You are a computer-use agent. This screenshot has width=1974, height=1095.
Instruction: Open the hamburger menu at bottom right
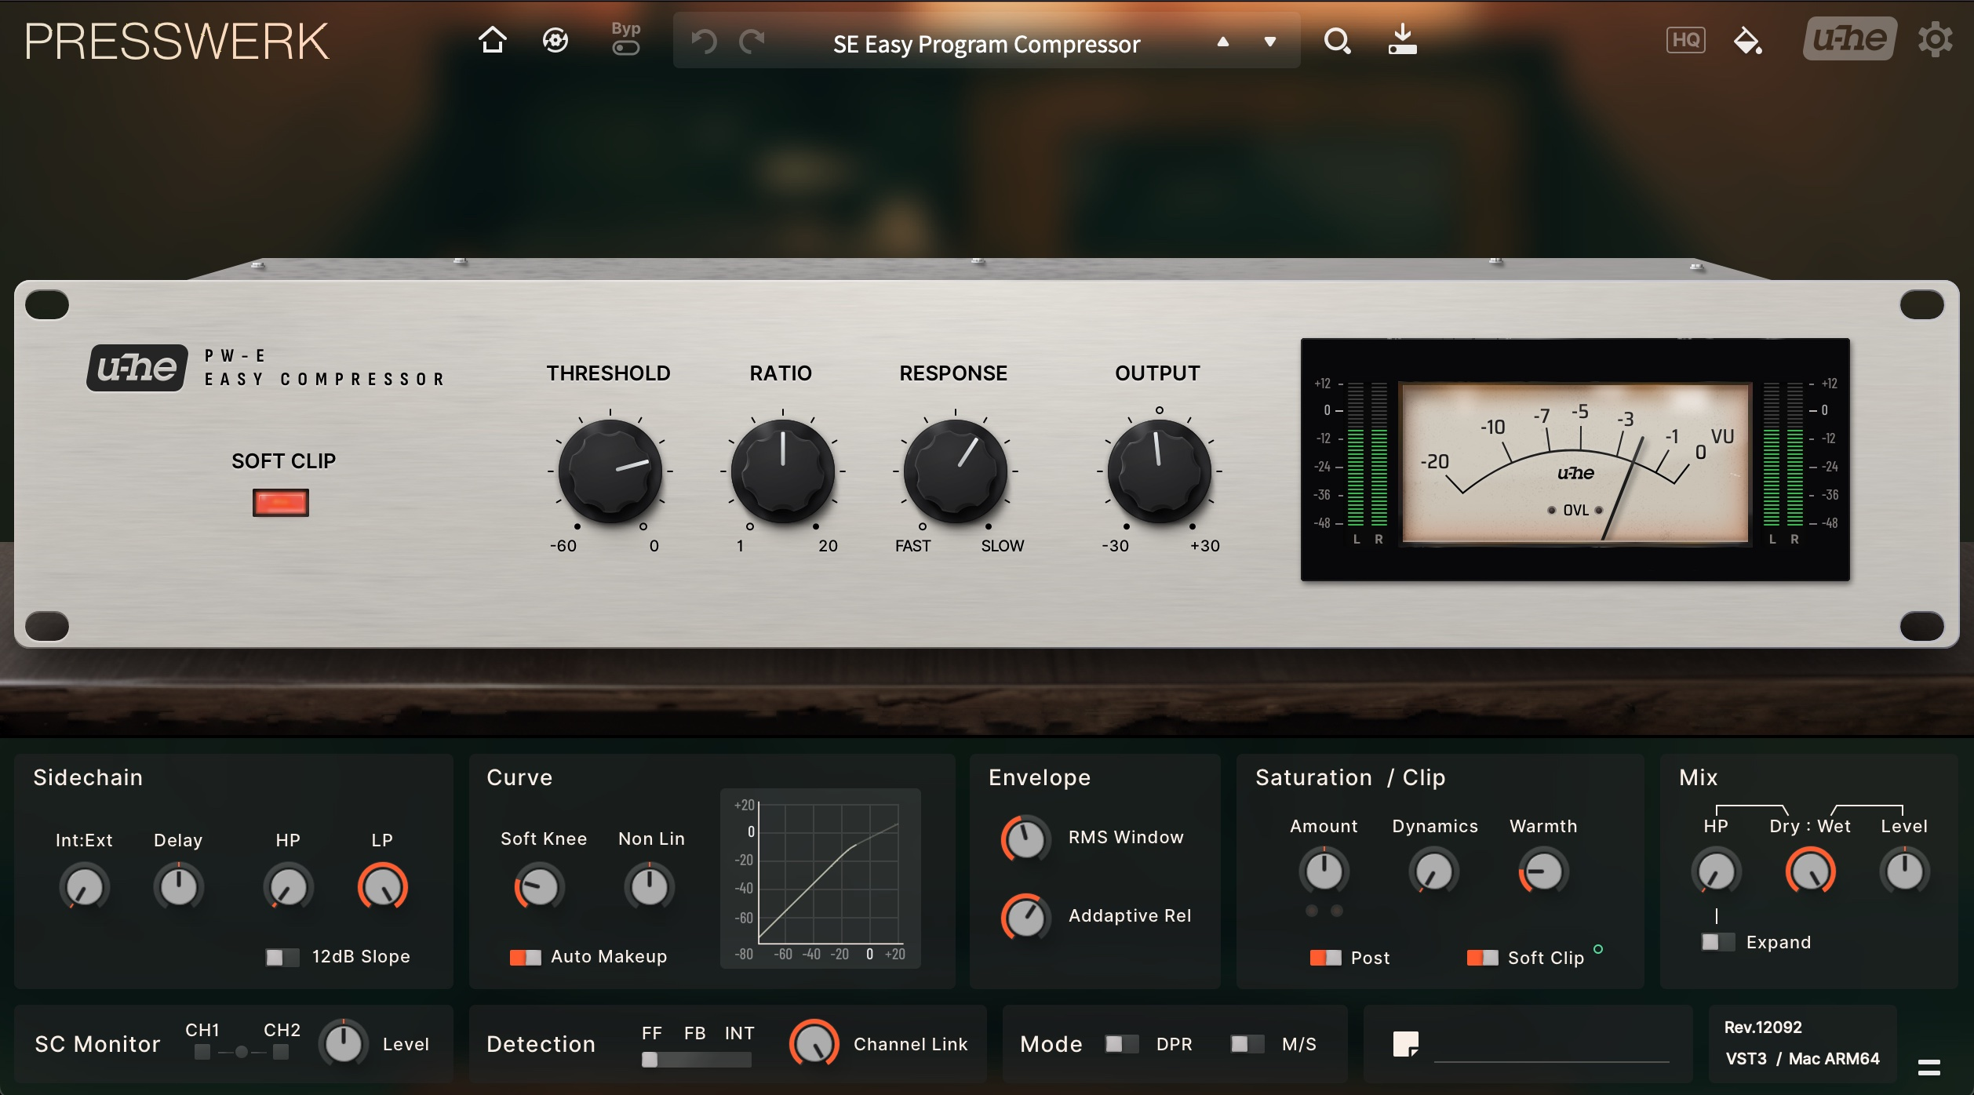[x=1928, y=1067]
